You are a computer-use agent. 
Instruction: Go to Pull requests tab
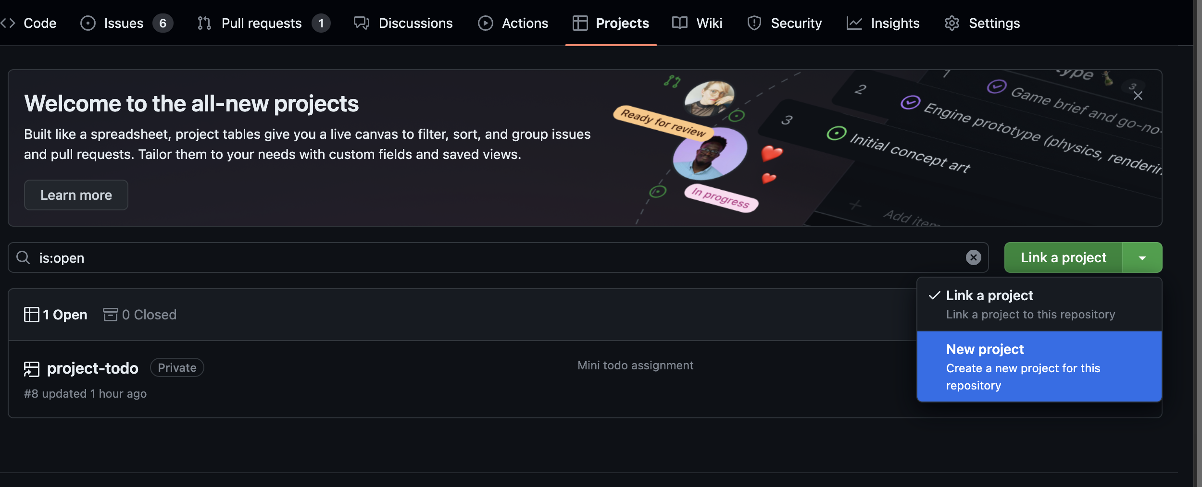(263, 23)
